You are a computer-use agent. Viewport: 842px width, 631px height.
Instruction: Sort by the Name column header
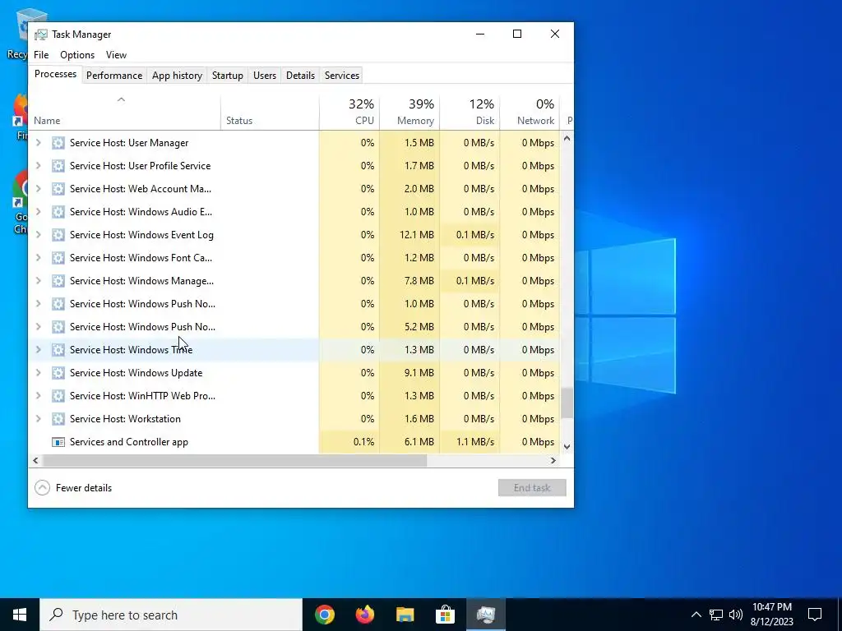point(125,112)
